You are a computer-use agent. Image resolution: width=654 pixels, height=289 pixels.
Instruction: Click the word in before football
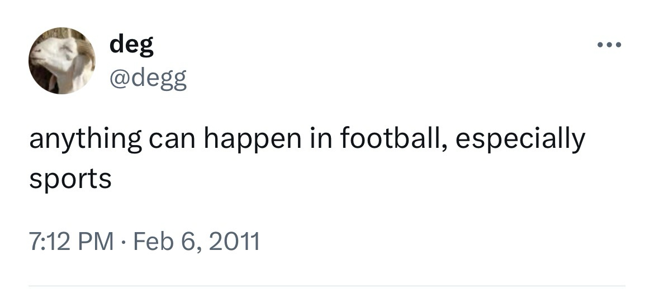tap(319, 139)
